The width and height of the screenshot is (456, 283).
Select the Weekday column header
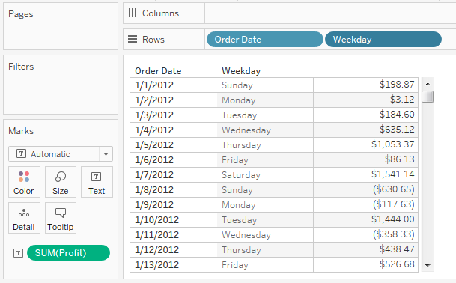pyautogui.click(x=241, y=71)
